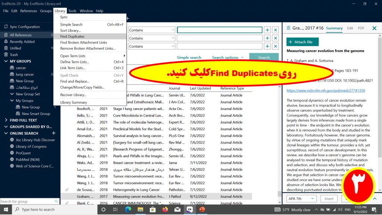Collapse the My Groups set
The height and width of the screenshot is (215, 382).
tap(12, 100)
